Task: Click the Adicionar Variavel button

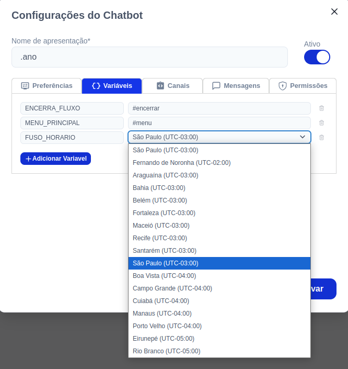Action: pos(56,159)
